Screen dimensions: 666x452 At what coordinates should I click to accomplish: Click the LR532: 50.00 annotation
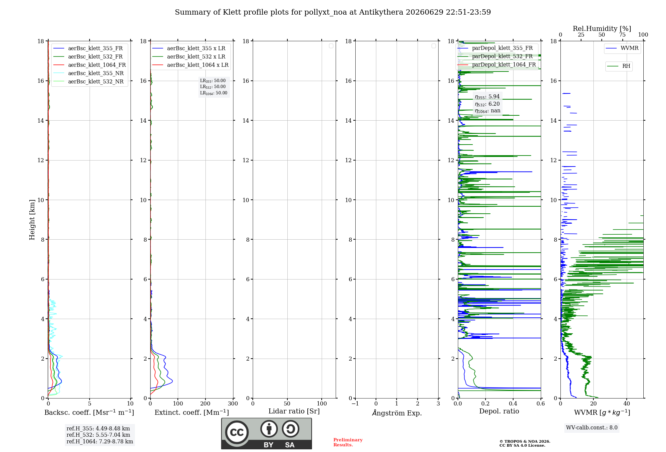tap(213, 87)
